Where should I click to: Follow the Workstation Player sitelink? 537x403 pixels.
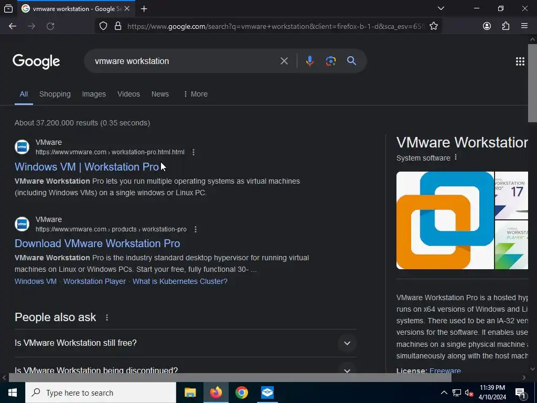(94, 281)
